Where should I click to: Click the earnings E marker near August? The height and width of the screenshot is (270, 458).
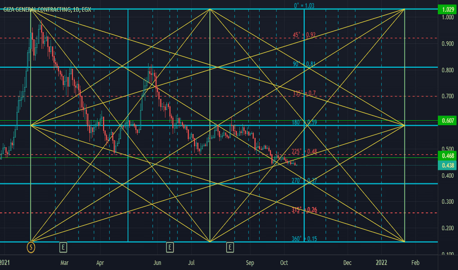pyautogui.click(x=230, y=247)
